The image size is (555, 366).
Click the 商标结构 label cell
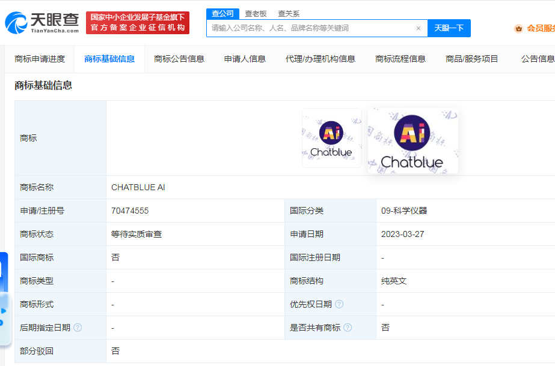click(x=330, y=281)
